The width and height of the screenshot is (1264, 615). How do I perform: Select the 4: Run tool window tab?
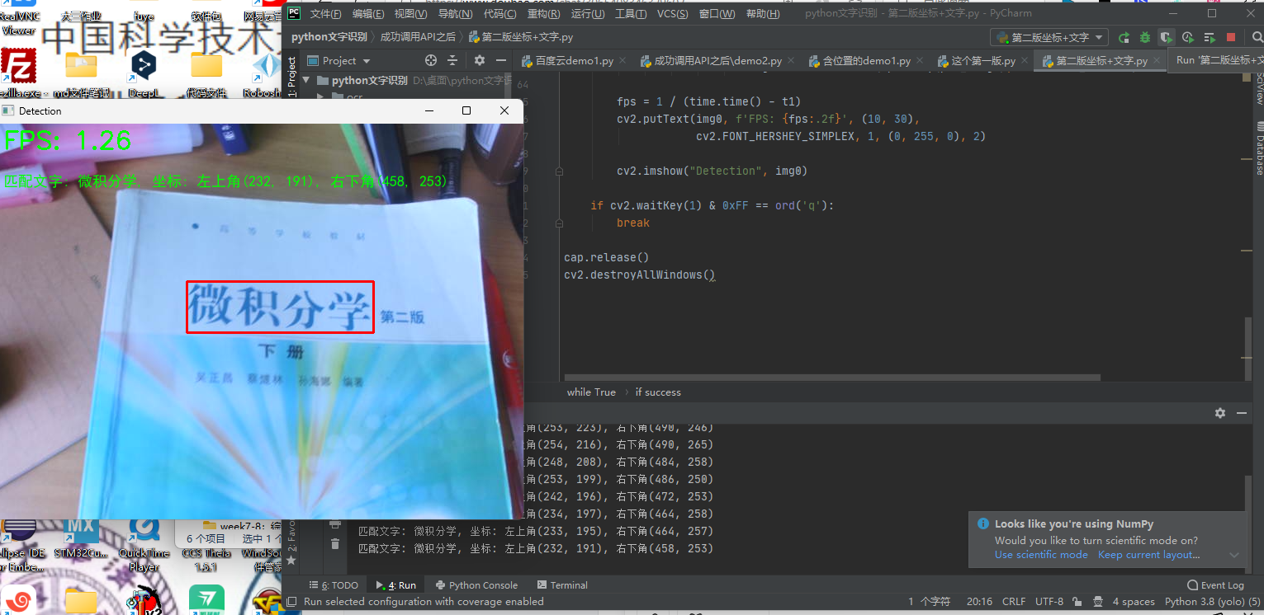tap(395, 585)
